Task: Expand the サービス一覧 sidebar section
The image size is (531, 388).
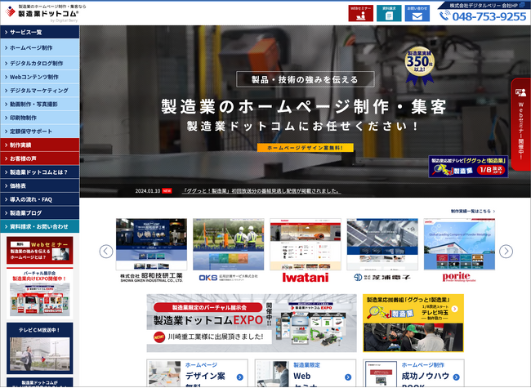Action: pos(40,33)
